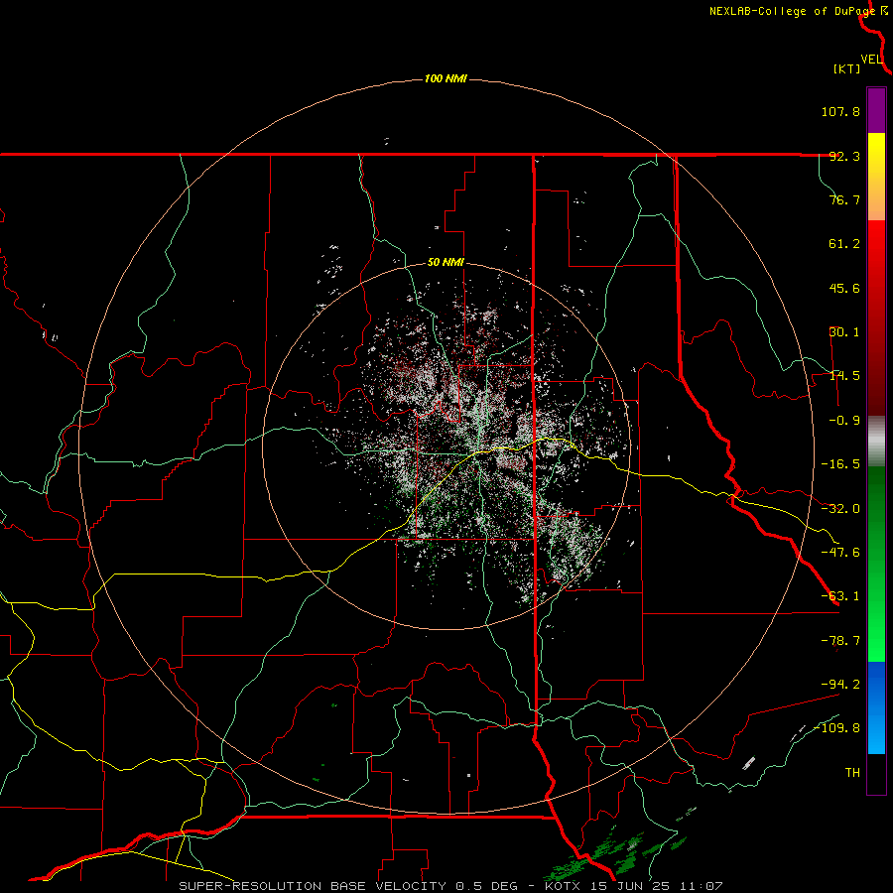The width and height of the screenshot is (893, 893).
Task: Select the -16.5 scale value
Action: click(x=840, y=464)
